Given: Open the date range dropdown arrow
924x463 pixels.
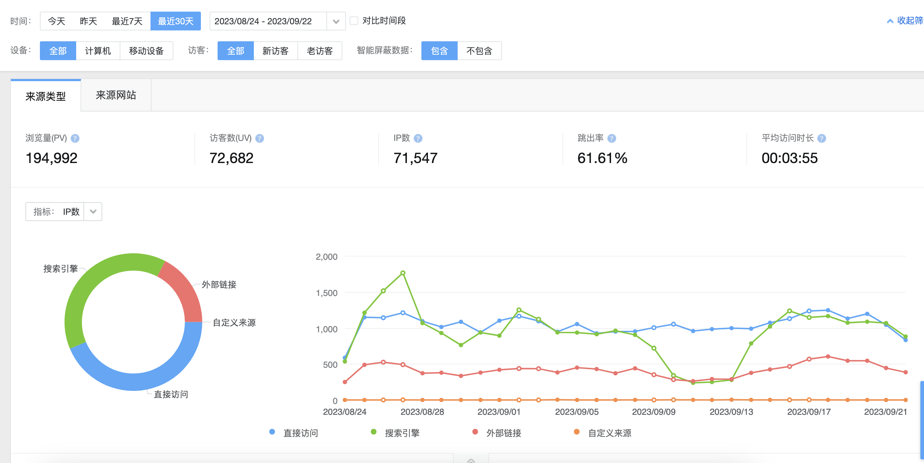Looking at the screenshot, I should (x=336, y=21).
